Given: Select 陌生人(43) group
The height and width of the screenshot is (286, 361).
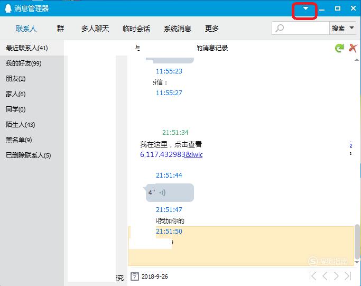Looking at the screenshot, I should (x=32, y=125).
